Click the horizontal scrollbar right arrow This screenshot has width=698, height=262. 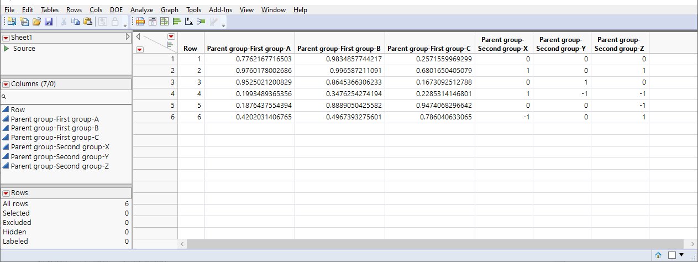(x=693, y=243)
